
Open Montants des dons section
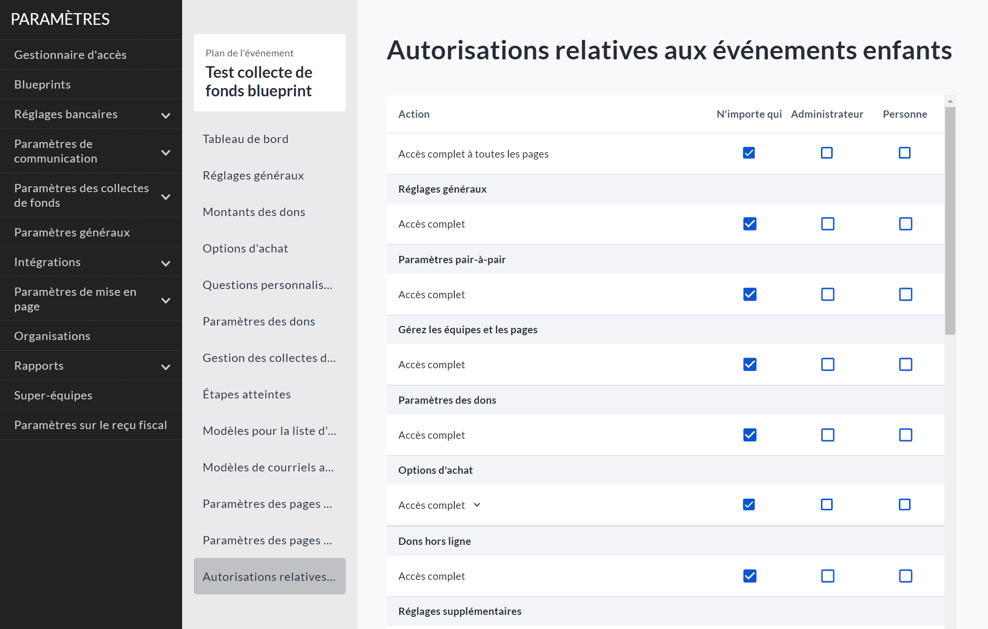point(254,212)
